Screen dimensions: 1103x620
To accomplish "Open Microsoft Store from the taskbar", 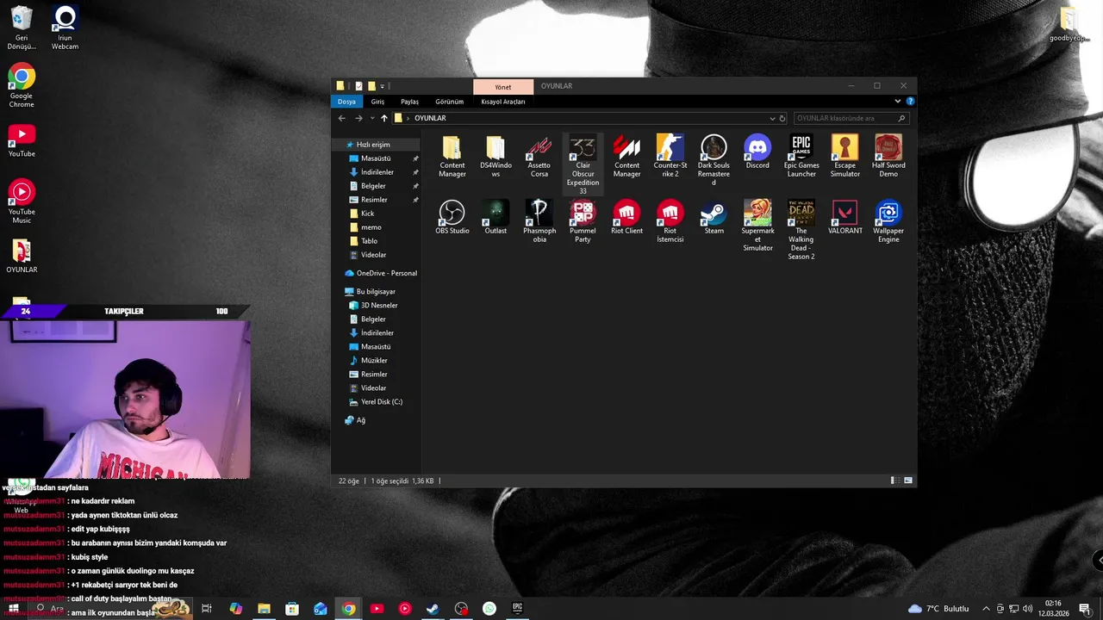I will 292,609.
